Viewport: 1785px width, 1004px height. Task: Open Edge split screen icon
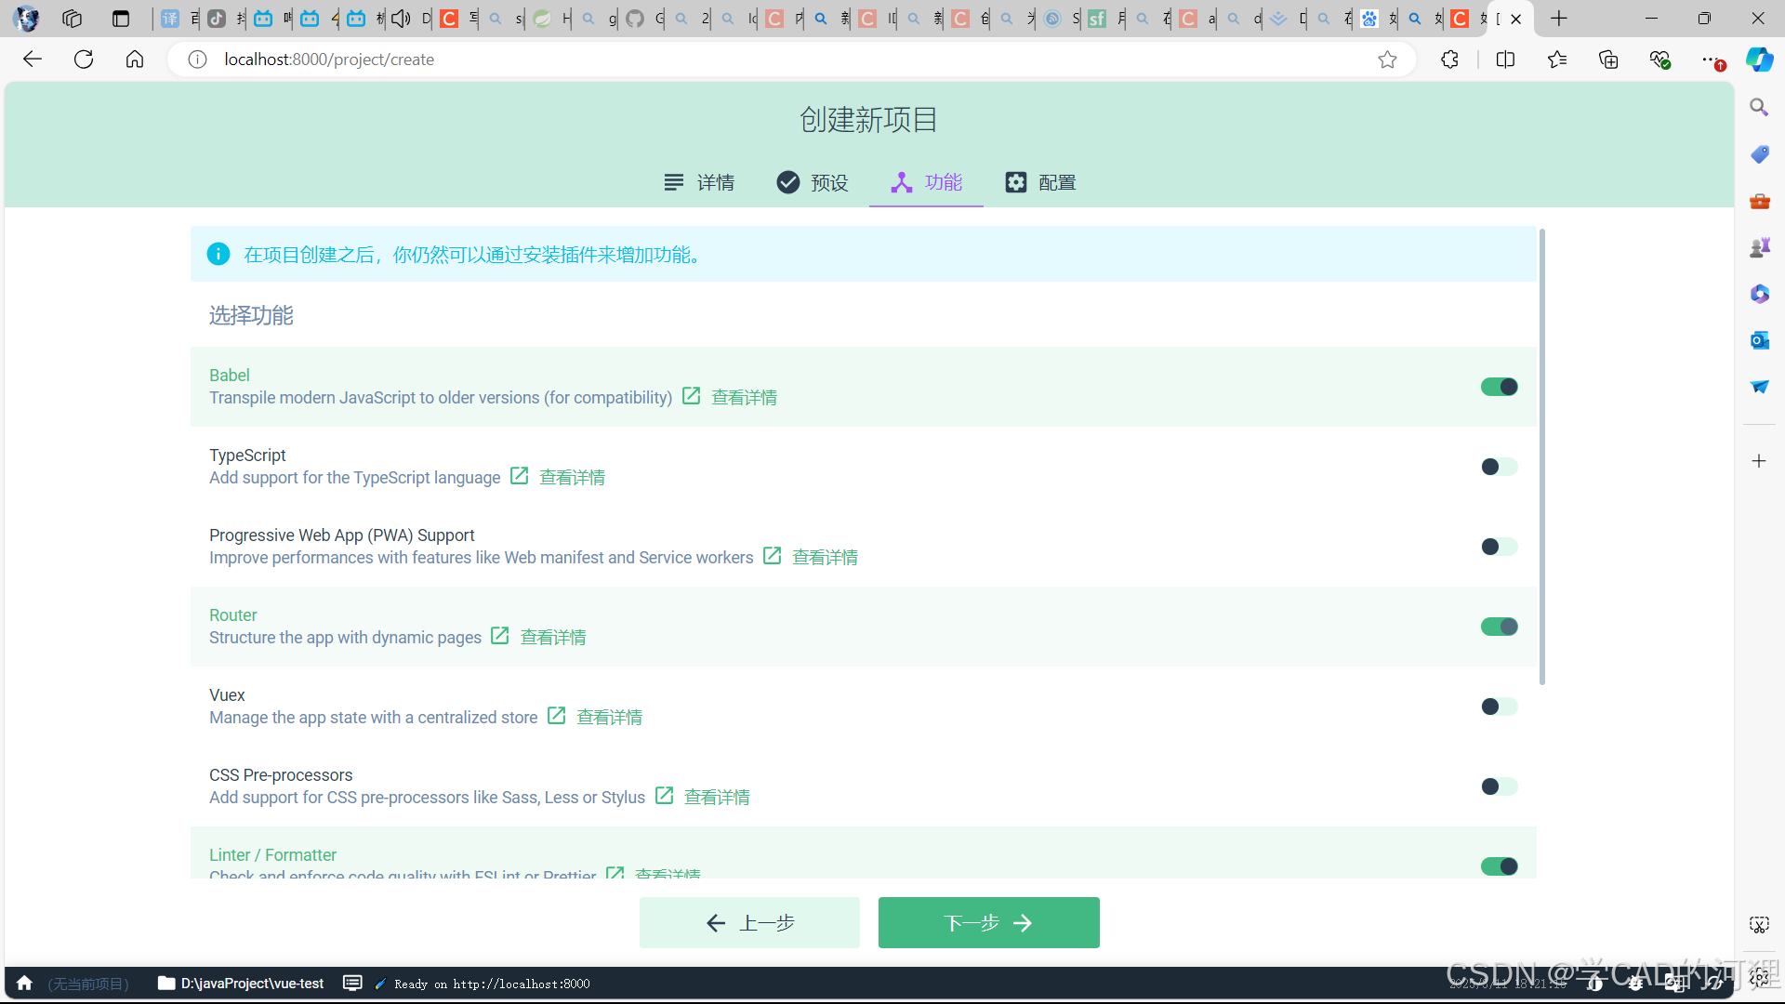point(1505,59)
